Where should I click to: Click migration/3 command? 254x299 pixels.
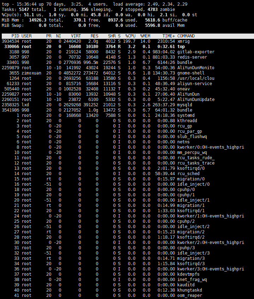191,258
